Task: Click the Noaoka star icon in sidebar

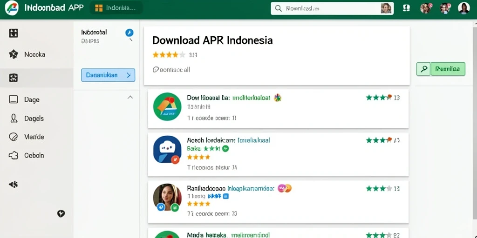Action: click(x=14, y=55)
